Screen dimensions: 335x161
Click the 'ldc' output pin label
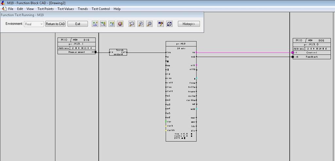click(193, 126)
